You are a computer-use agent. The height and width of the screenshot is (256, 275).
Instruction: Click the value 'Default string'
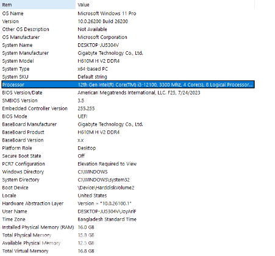click(92, 77)
